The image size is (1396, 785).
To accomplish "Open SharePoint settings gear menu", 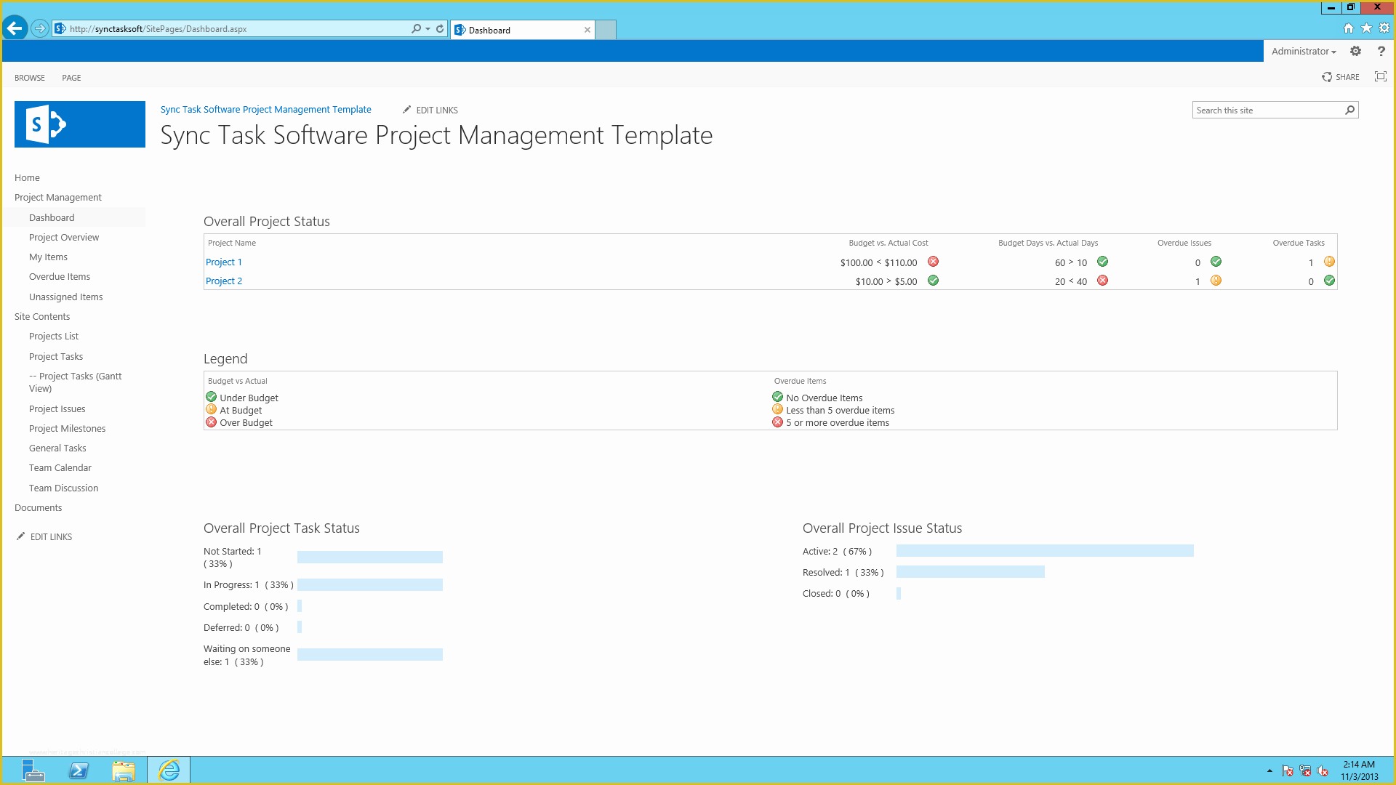I will pyautogui.click(x=1355, y=51).
